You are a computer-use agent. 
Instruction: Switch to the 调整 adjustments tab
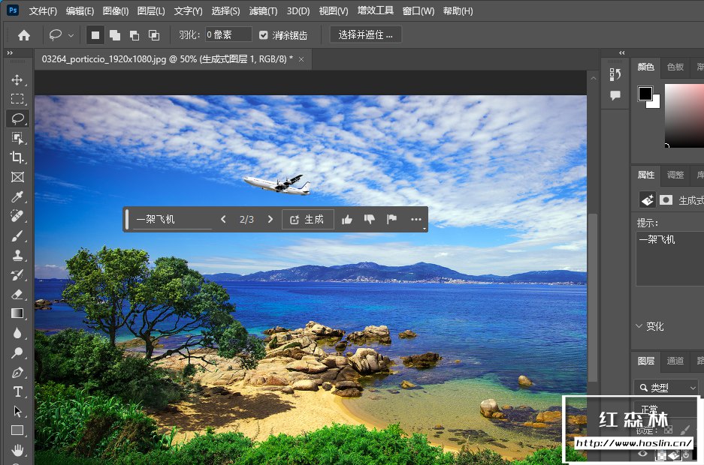[675, 175]
